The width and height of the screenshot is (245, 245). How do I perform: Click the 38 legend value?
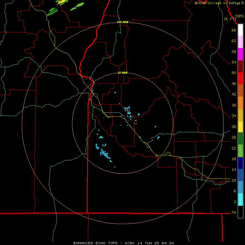coord(234,105)
